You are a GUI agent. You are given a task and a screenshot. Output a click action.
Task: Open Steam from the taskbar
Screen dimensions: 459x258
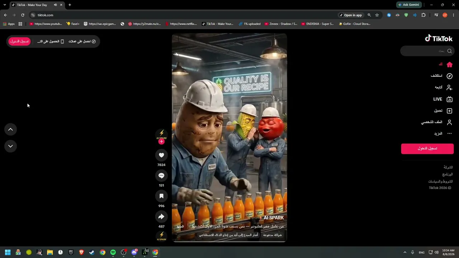point(92,252)
